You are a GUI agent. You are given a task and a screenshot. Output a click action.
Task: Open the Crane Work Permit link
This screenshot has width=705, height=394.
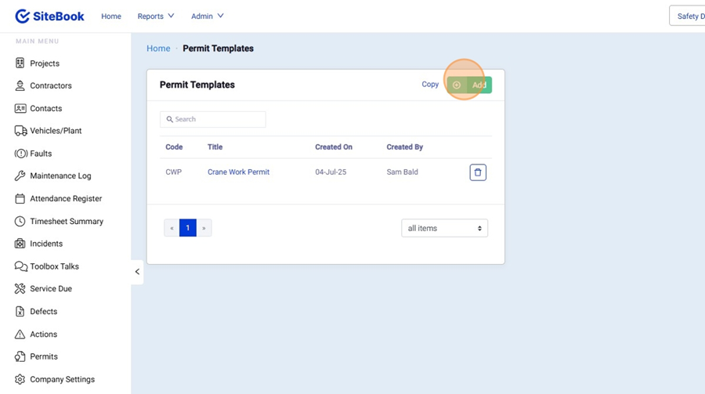(238, 172)
